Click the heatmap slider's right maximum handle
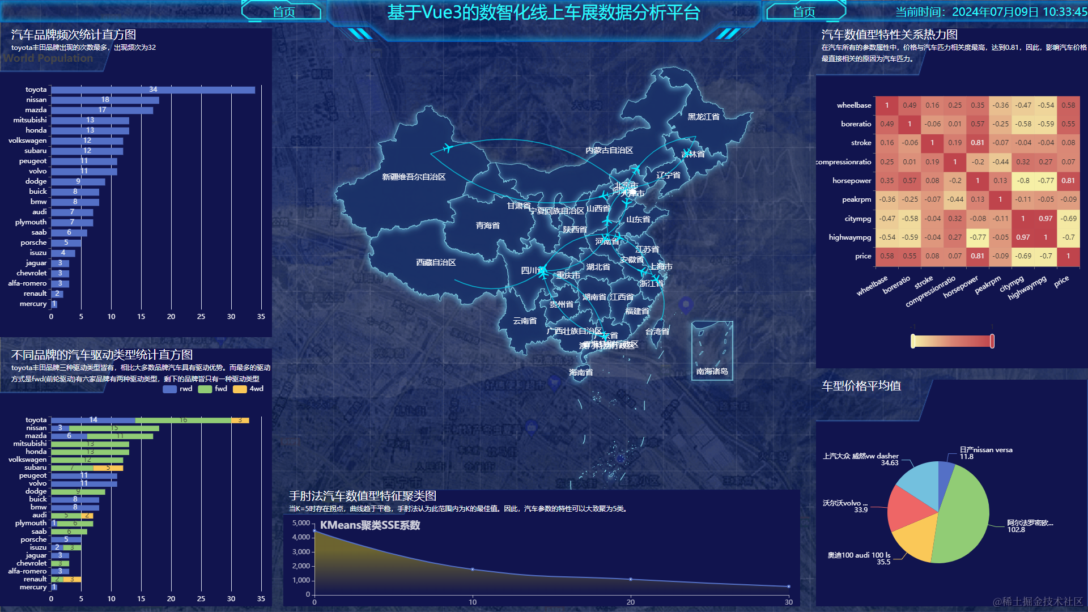This screenshot has width=1088, height=612. click(x=992, y=341)
